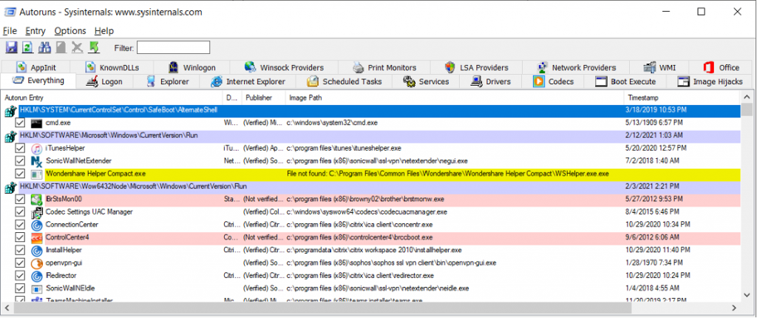Switch to the Scheduled Tasks tab
This screenshot has height=318, width=757.
pos(344,81)
